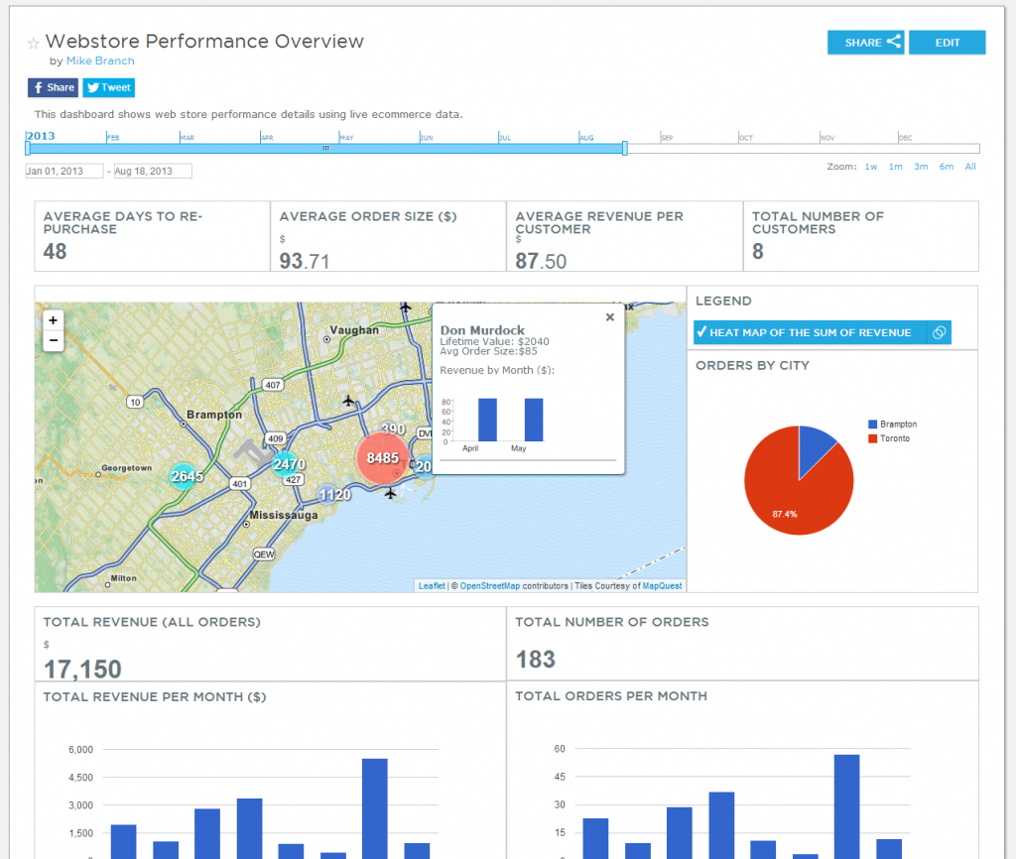Viewport: 1016px width, 859px height.
Task: Set timeline zoom to 1m
Action: [x=896, y=167]
